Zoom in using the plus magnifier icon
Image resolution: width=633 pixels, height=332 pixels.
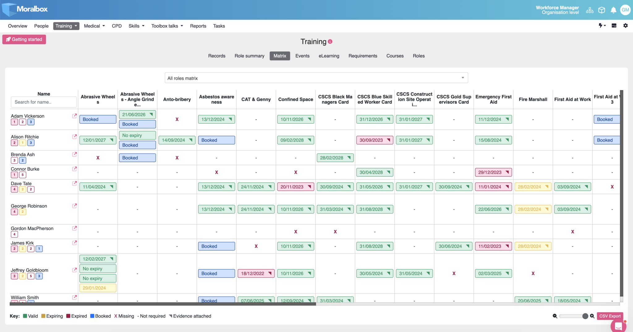(x=592, y=316)
